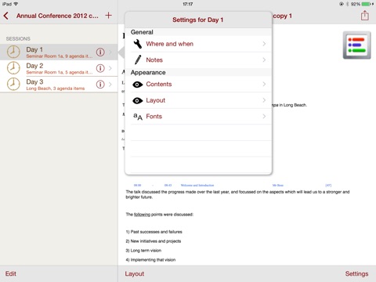Click the 17:17 clock in status bar
Viewport: 376px width, 282px height.
[188, 4]
